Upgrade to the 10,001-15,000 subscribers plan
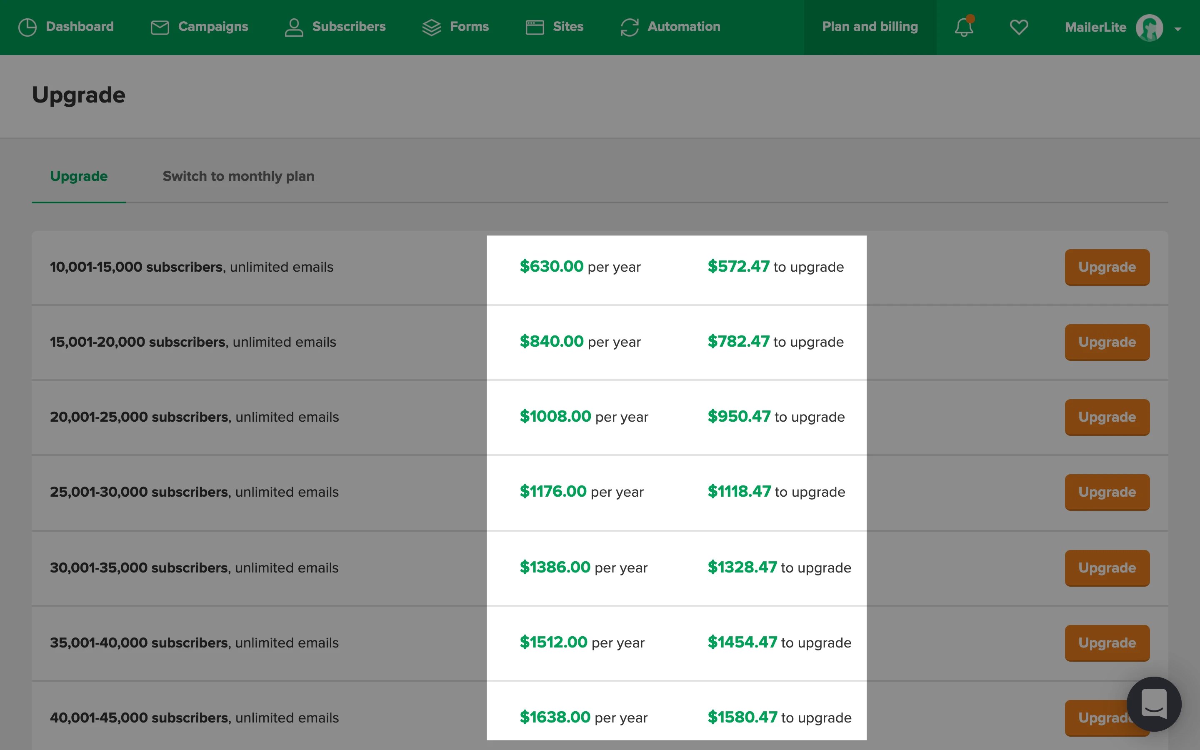The height and width of the screenshot is (750, 1200). point(1107,267)
